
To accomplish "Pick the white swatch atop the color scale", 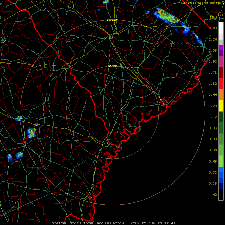I will coord(221,28).
